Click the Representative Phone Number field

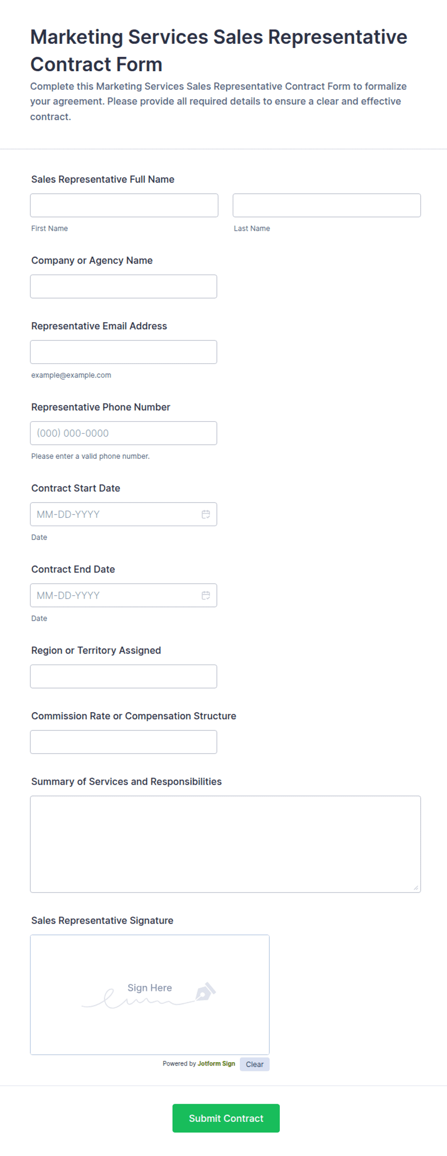click(x=124, y=433)
